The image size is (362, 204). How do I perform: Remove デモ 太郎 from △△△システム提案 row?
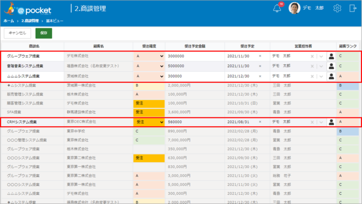(312, 77)
